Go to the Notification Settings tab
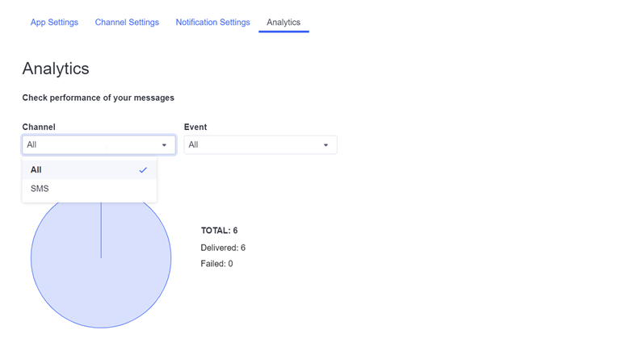The image size is (630, 355). (x=212, y=23)
